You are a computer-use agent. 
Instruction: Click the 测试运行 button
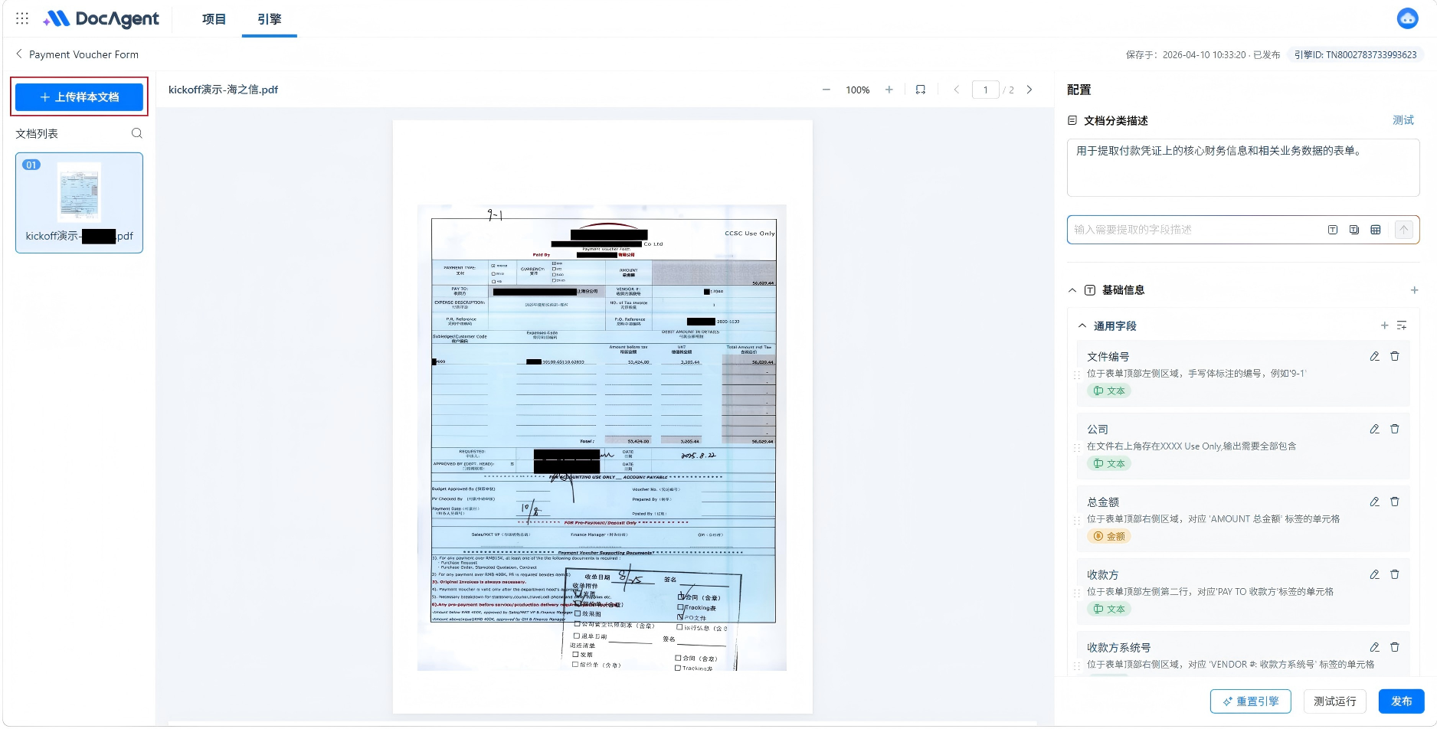coord(1335,701)
